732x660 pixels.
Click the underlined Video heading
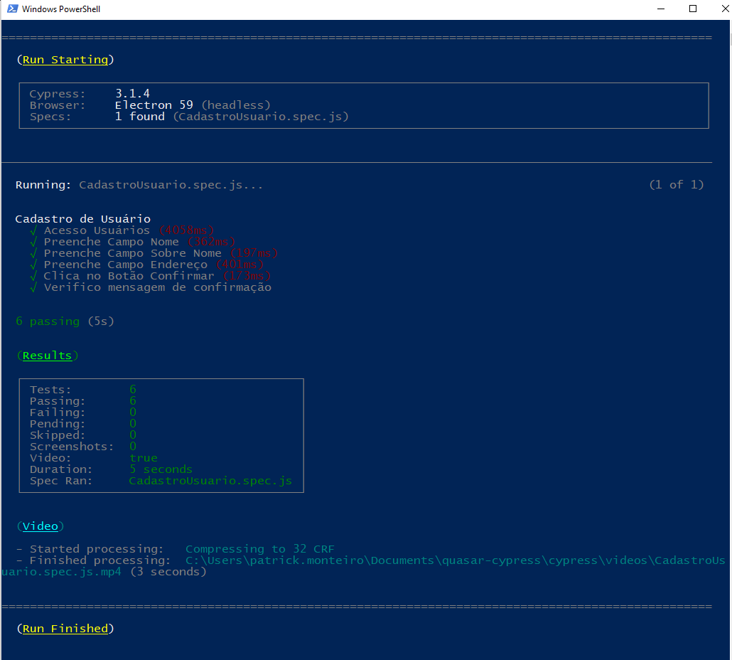click(40, 526)
